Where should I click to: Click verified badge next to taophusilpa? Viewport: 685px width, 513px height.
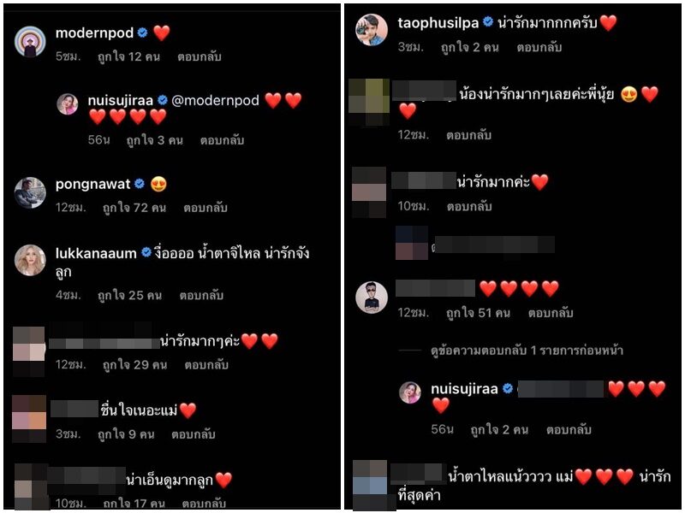coord(488,22)
